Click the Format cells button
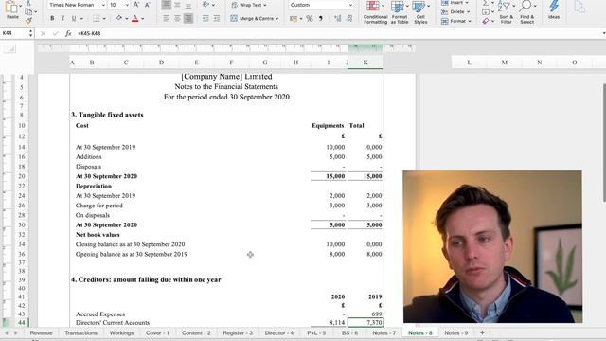 tap(456, 21)
